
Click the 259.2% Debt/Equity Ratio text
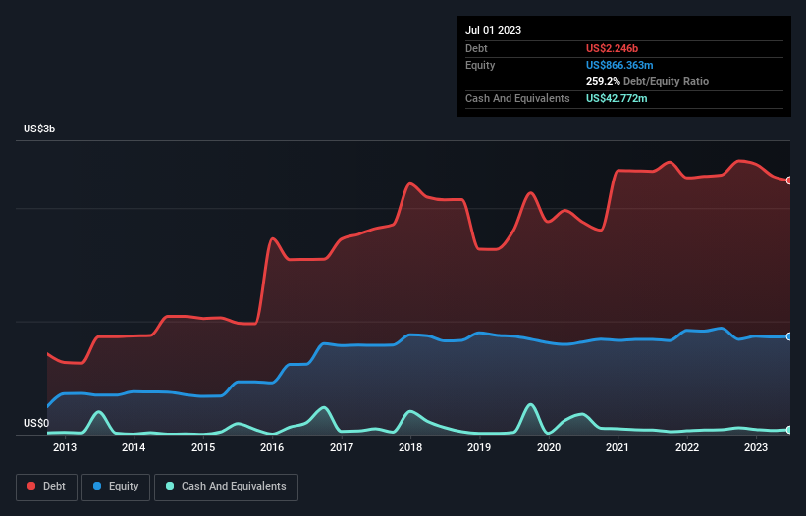pyautogui.click(x=647, y=81)
